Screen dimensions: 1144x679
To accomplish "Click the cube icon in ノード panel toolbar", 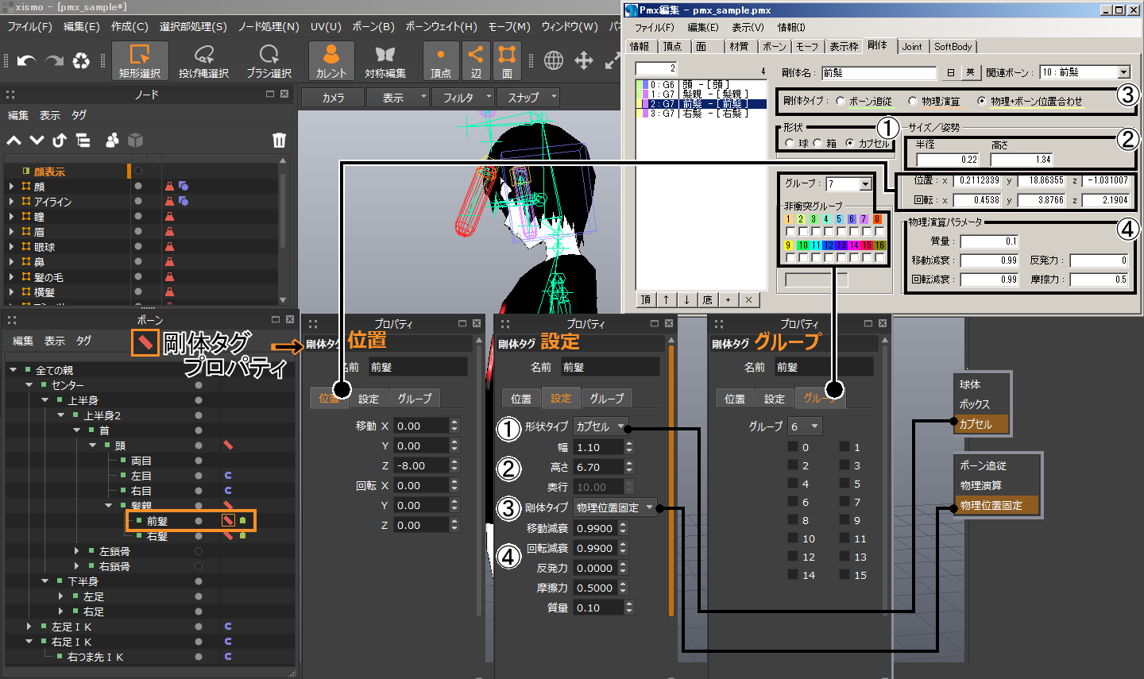I will coord(136,141).
